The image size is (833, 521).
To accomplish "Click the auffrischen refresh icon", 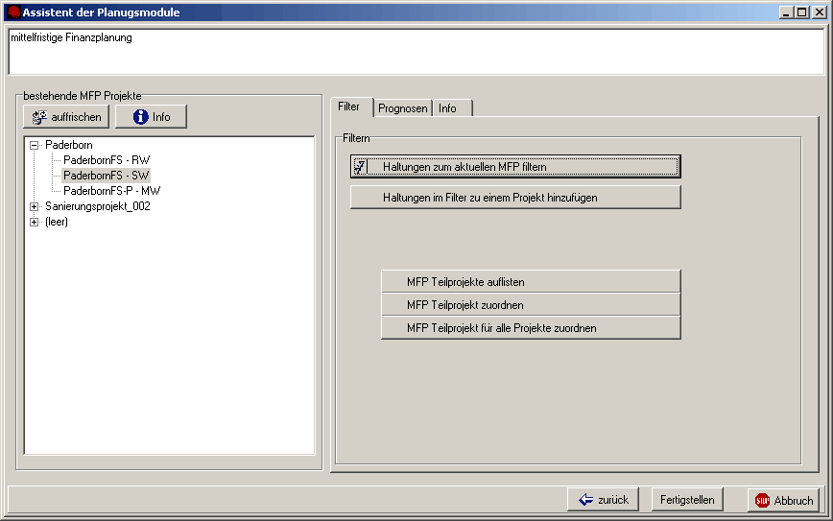I will tap(39, 117).
